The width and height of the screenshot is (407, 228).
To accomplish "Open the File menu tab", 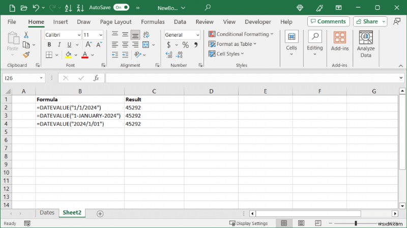I will point(12,22).
